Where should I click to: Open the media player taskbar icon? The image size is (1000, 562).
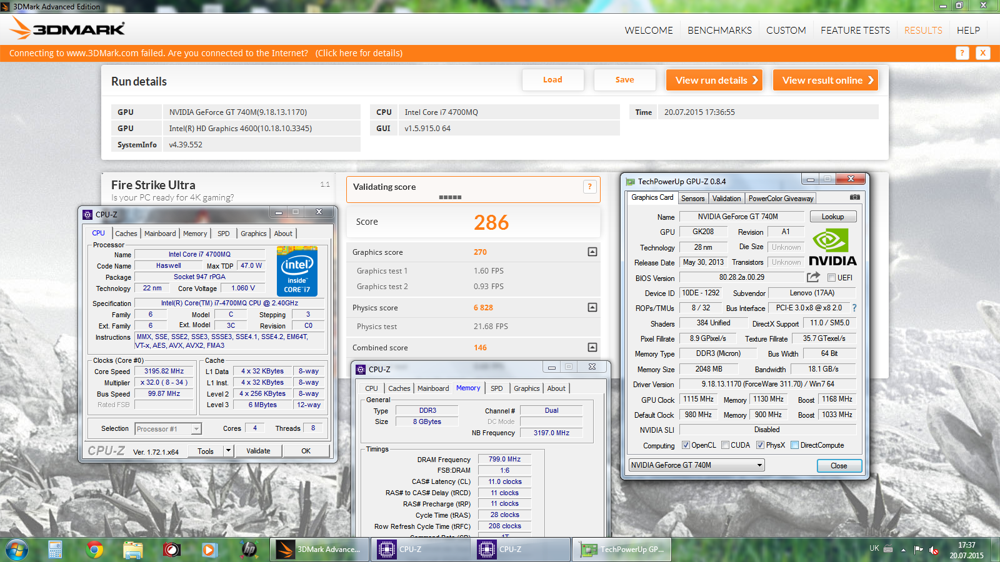(209, 550)
